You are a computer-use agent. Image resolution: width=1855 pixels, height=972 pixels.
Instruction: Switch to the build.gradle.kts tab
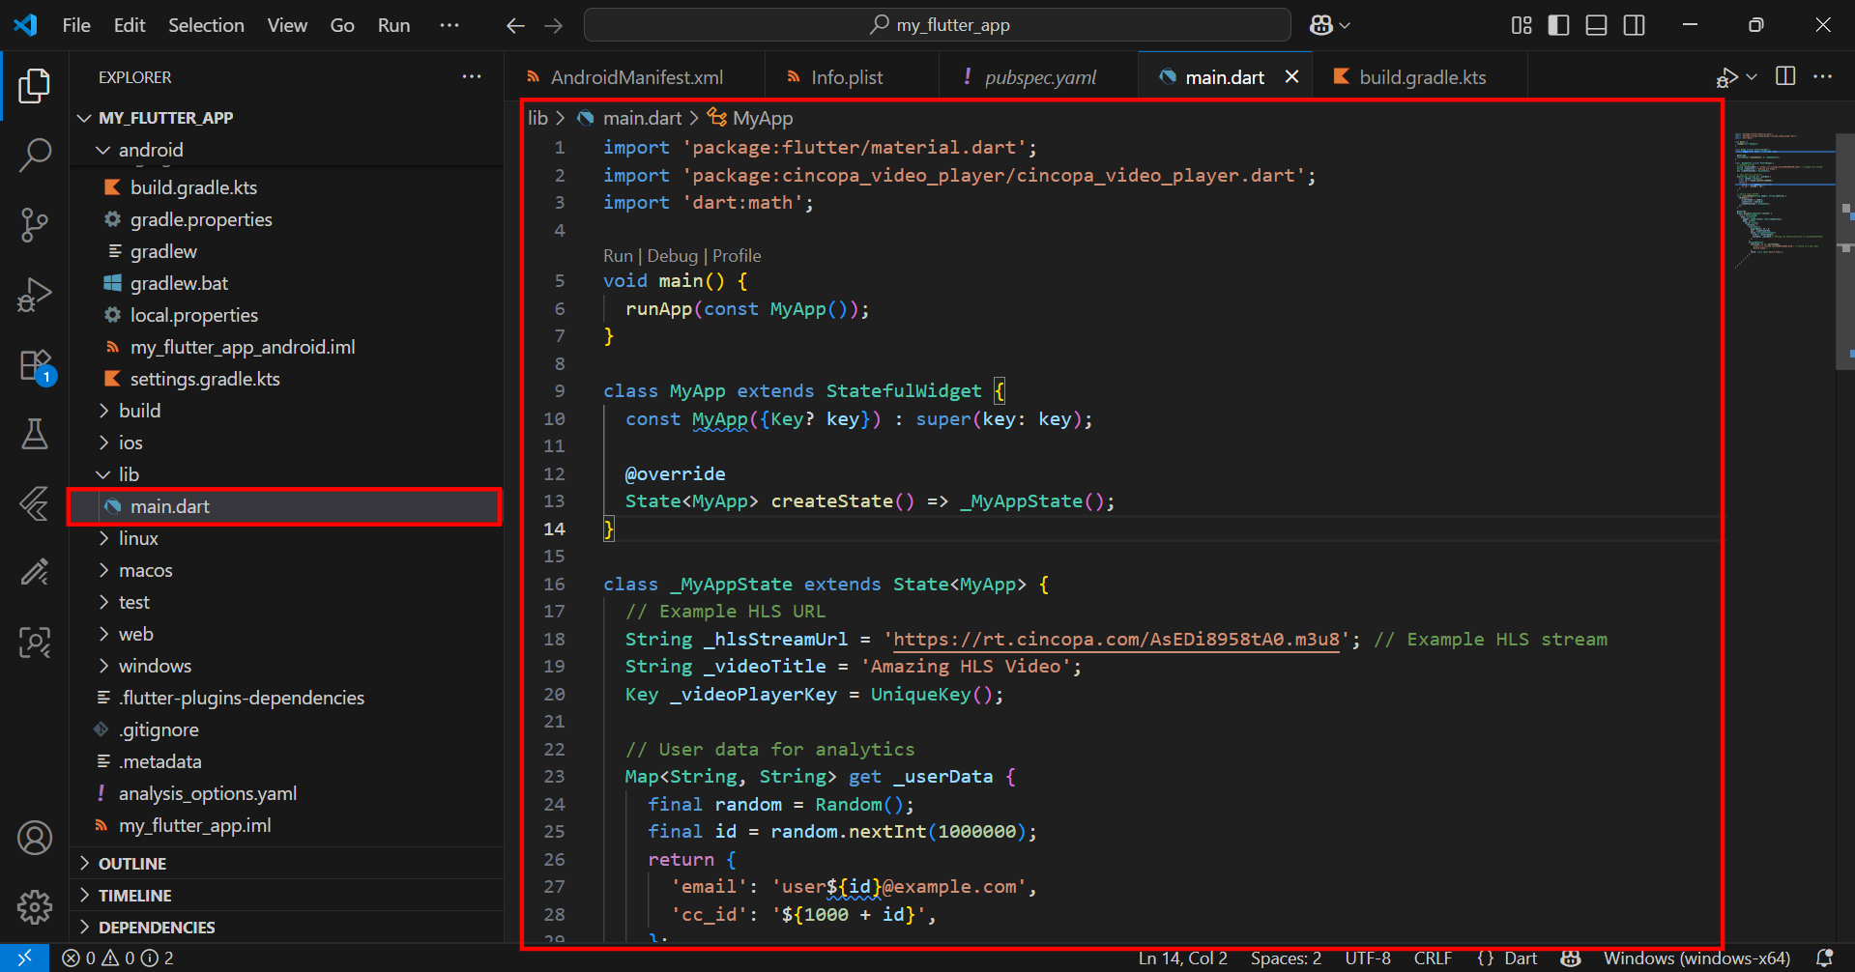point(1421,77)
